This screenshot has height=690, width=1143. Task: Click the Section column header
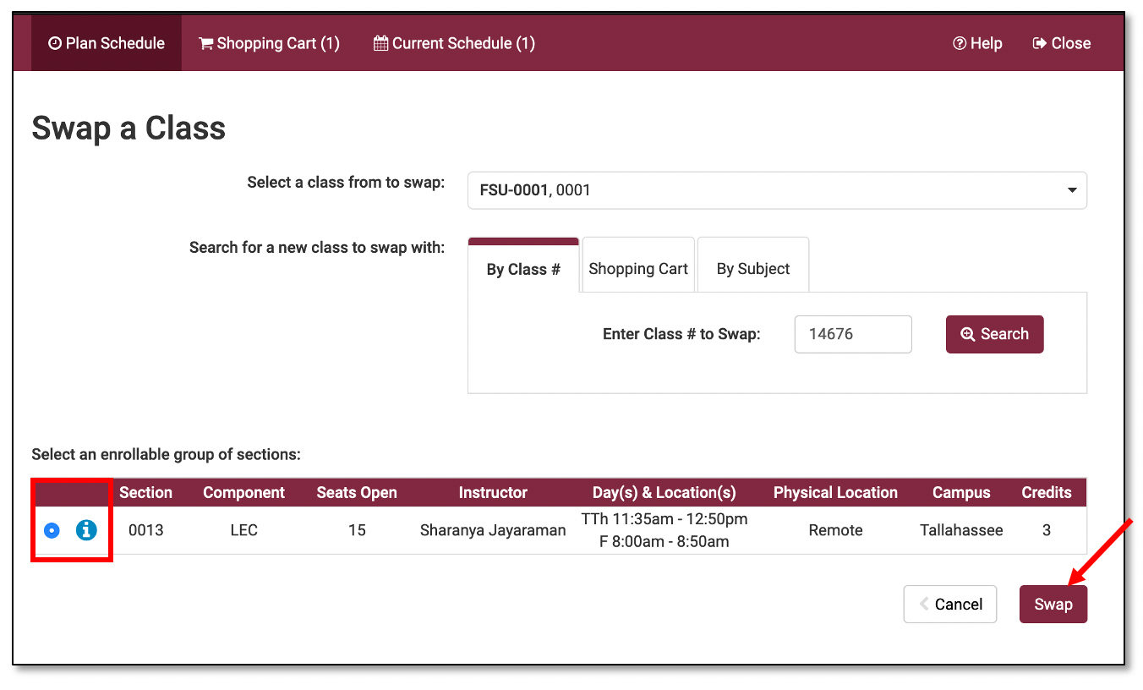145,493
